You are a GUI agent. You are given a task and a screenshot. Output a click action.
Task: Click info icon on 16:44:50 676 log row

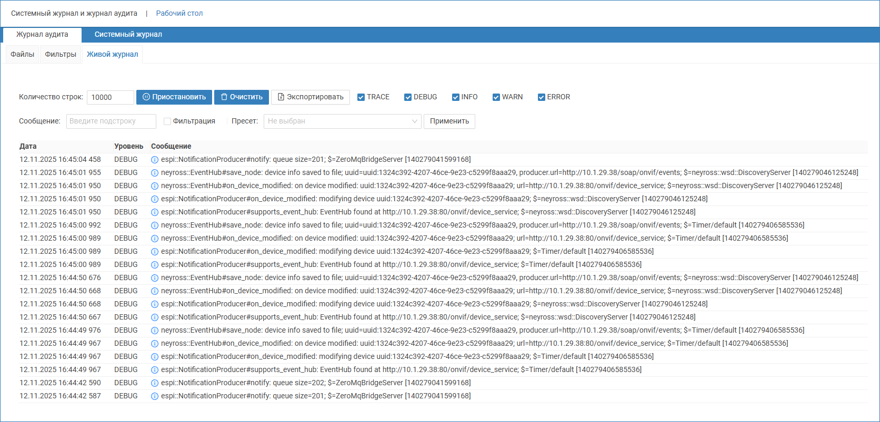[155, 278]
